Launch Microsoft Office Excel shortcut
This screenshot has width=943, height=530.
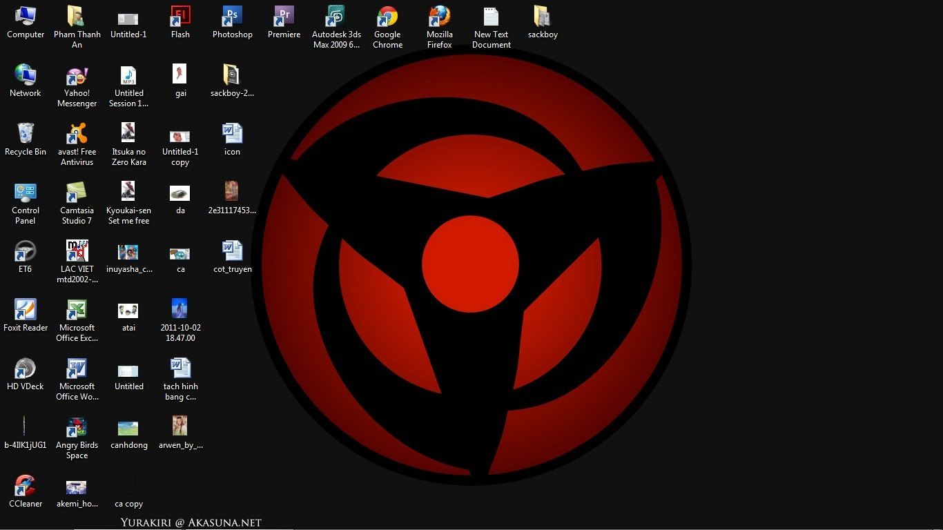pyautogui.click(x=77, y=320)
